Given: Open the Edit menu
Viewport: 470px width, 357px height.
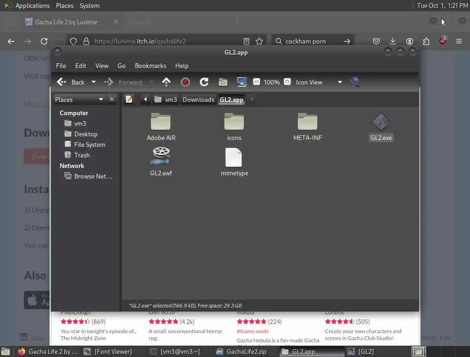Looking at the screenshot, I should click(81, 66).
